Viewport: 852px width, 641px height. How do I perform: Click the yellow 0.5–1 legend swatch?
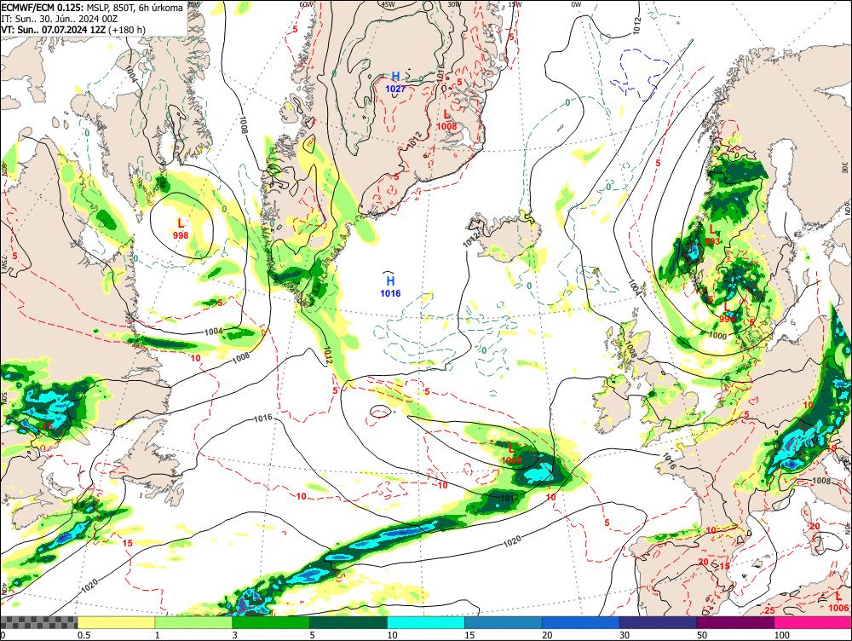point(116,622)
